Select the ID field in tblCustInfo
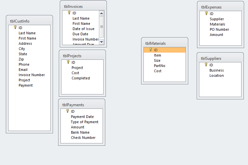This screenshot has width=248, height=165. click(29, 28)
